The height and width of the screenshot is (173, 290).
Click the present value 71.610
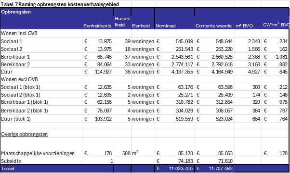225,161
